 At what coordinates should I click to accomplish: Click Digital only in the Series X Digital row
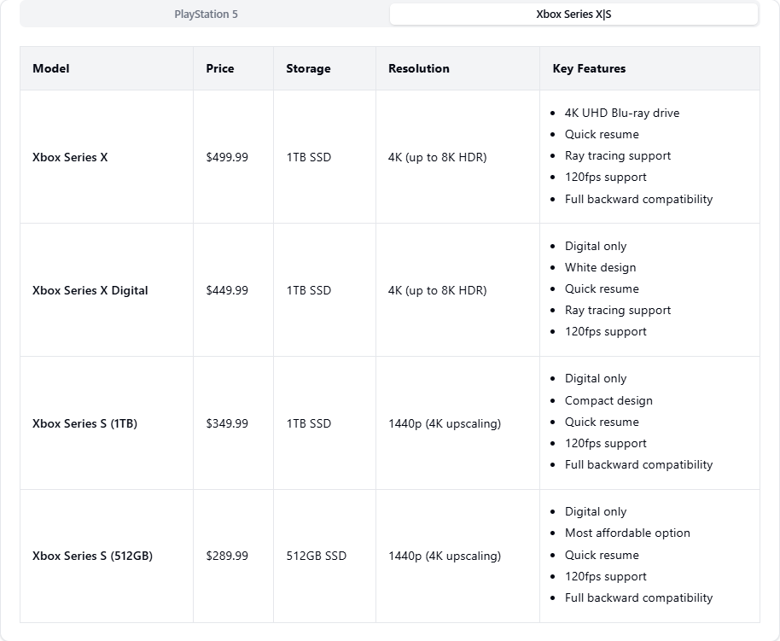click(x=596, y=247)
